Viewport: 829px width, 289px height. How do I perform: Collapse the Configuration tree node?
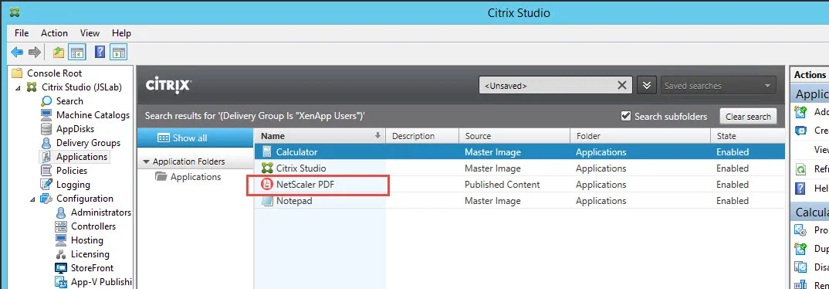pos(32,199)
